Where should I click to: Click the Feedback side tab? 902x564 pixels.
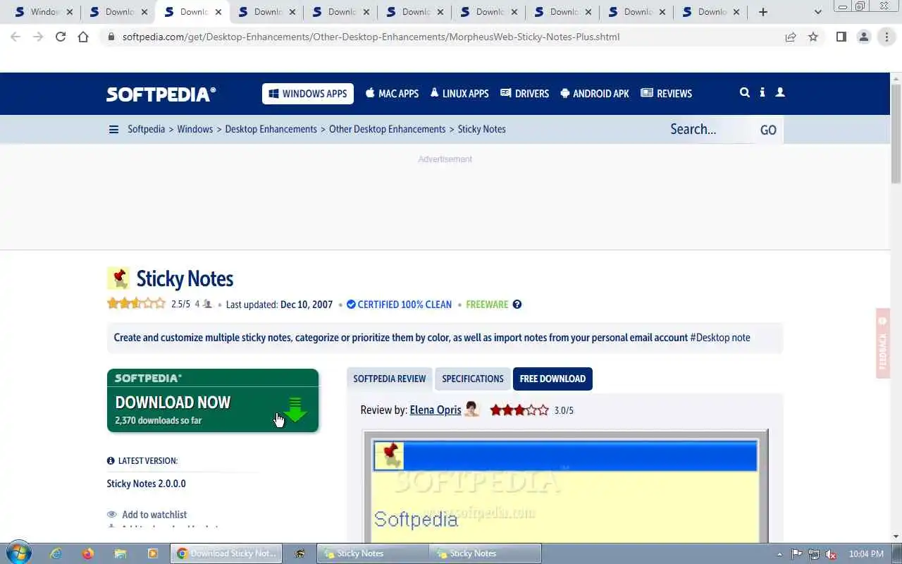(883, 343)
